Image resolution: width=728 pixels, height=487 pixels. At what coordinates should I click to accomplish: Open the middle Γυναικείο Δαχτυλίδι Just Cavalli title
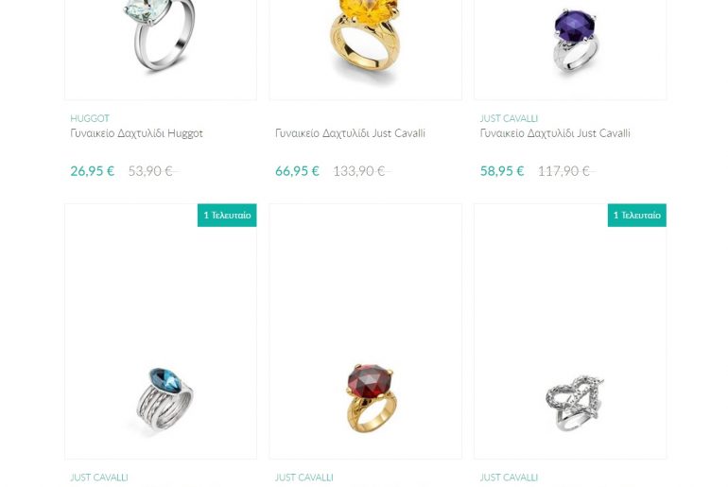coord(350,133)
